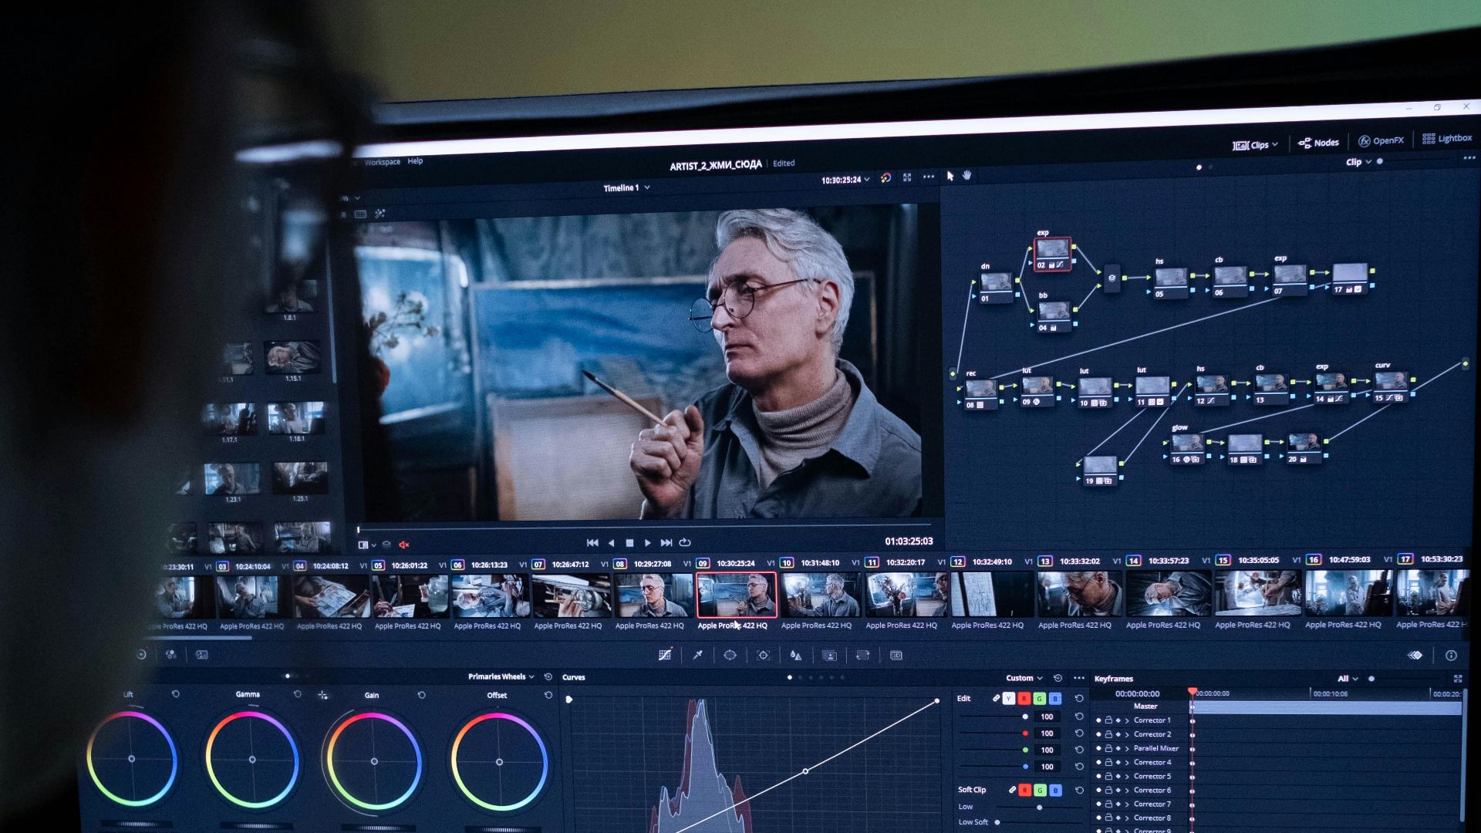This screenshot has width=1481, height=833.
Task: Open the Custom curves dropdown
Action: coord(1024,678)
